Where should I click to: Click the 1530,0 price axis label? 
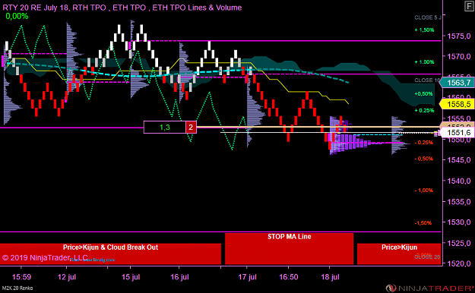459,222
